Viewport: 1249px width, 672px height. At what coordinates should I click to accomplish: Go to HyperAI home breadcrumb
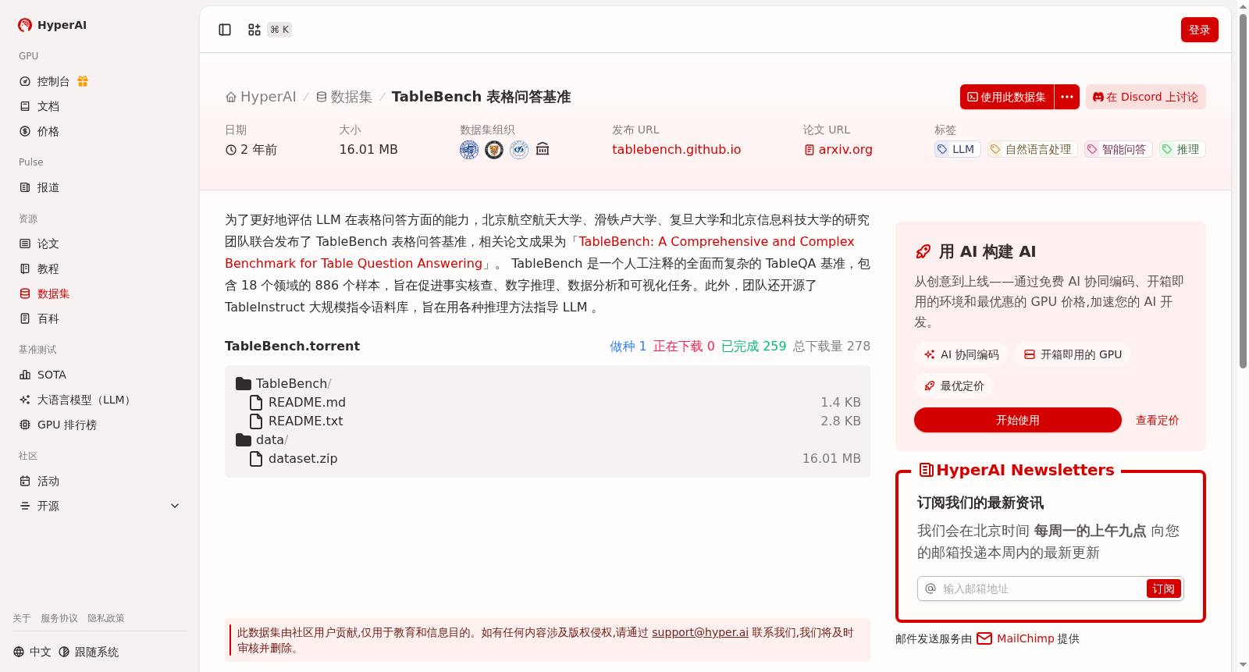point(261,97)
